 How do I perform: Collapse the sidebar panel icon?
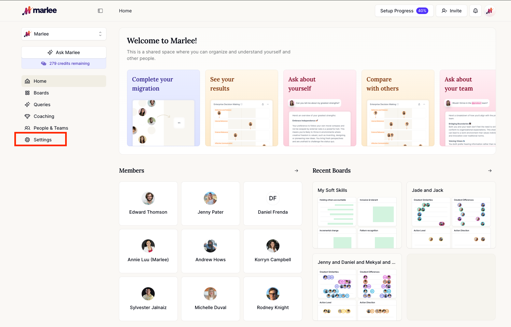point(100,11)
